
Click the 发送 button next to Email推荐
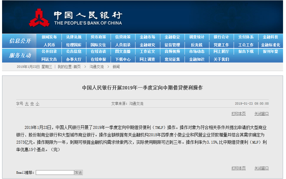click(79, 172)
